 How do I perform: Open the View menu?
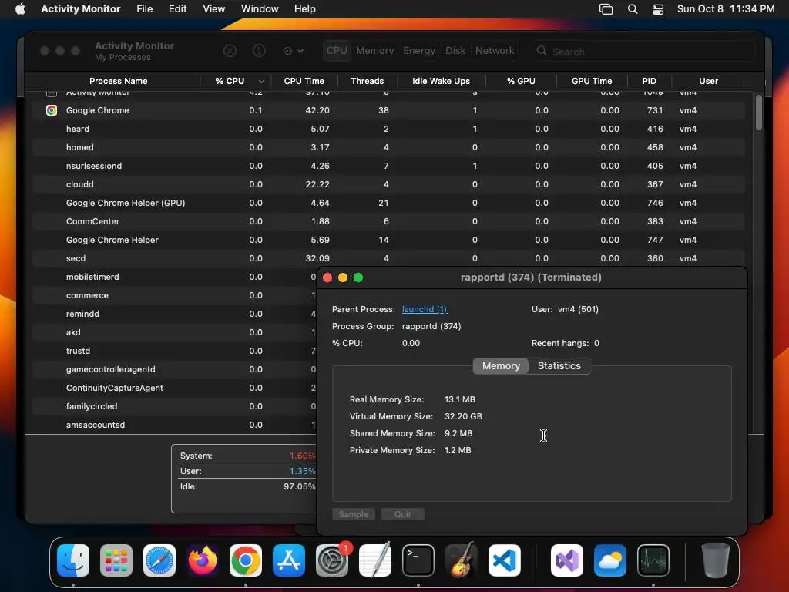[214, 9]
